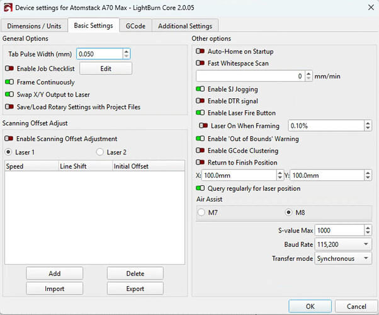Click the Initial Offset column header
Image resolution: width=379 pixels, height=315 pixels.
tap(149, 166)
